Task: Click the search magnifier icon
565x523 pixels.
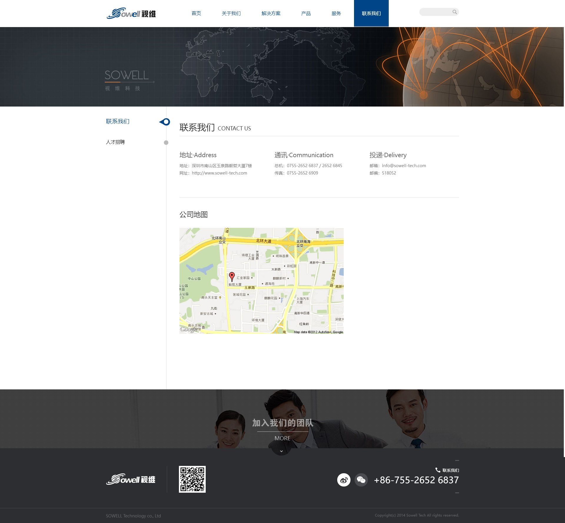Action: point(455,12)
